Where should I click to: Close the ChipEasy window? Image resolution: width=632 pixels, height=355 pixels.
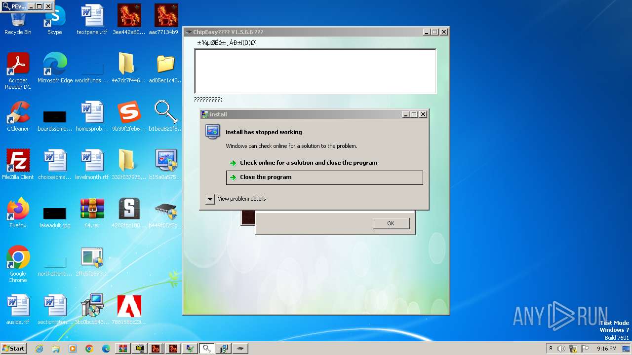[443, 32]
